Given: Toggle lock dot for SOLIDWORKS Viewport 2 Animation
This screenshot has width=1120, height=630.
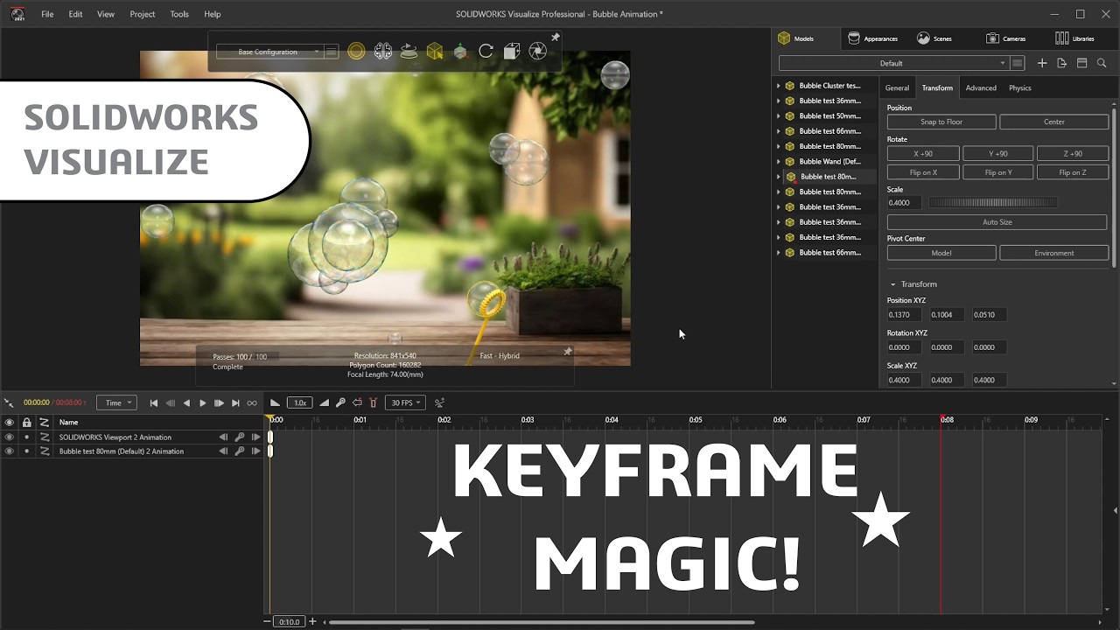Looking at the screenshot, I should [26, 437].
